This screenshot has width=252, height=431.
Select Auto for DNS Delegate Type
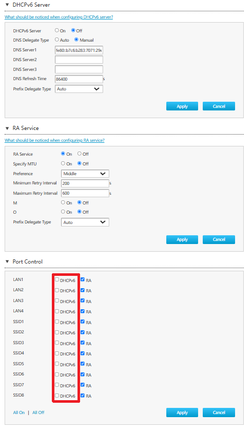click(57, 40)
